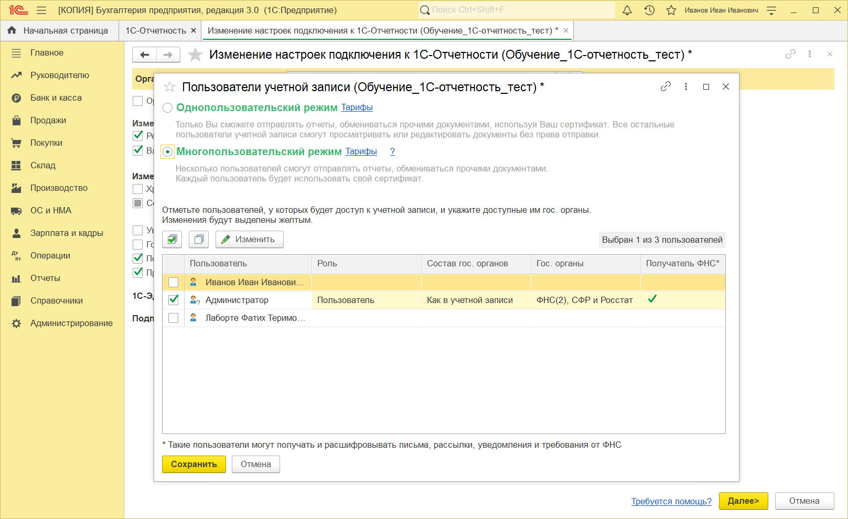Uncheck all users icon button

(199, 239)
